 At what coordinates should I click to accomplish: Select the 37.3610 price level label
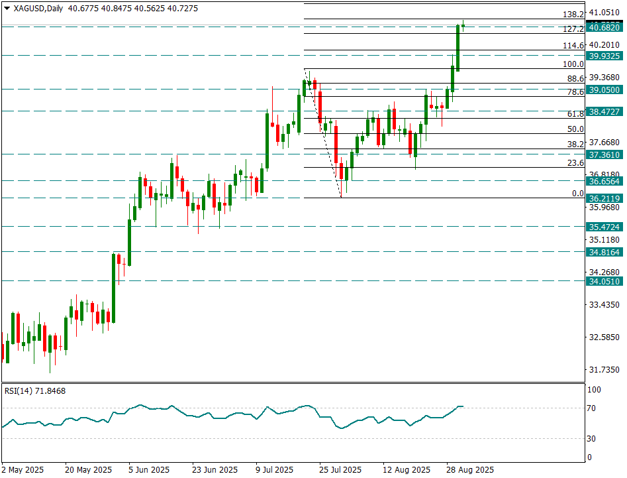pos(604,154)
